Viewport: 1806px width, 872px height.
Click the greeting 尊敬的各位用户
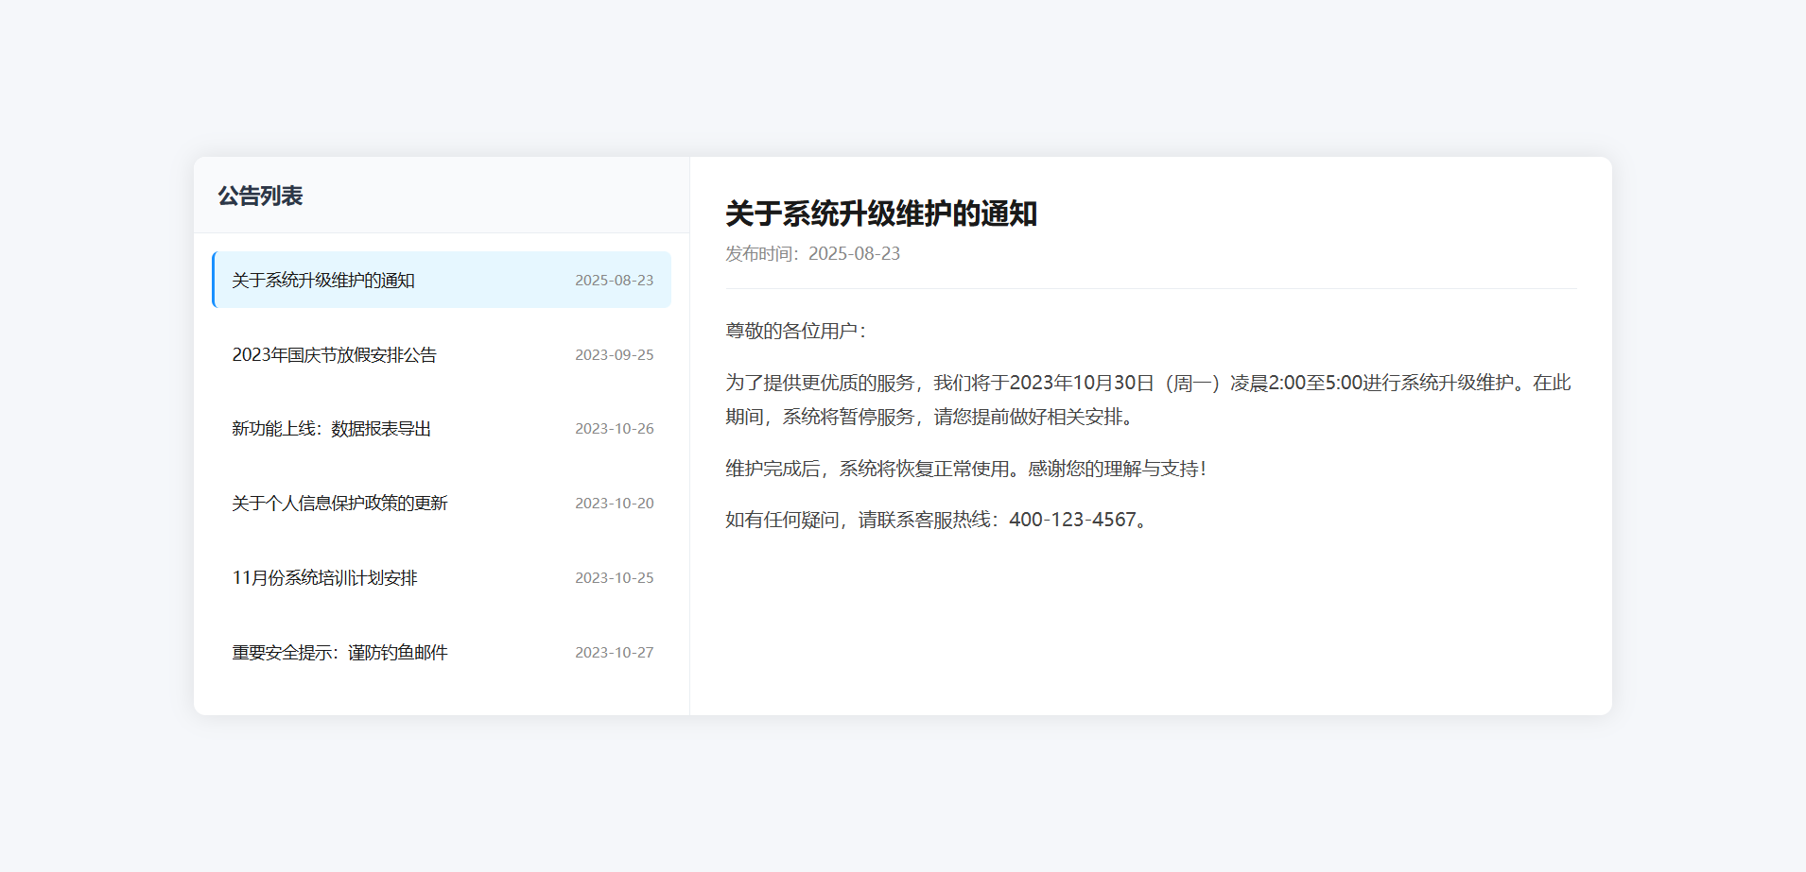coord(794,332)
